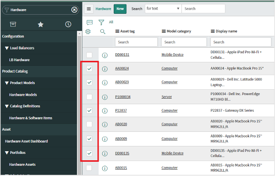This screenshot has width=275, height=176.
Task: Click the Hardware list title
Action: tap(103, 9)
